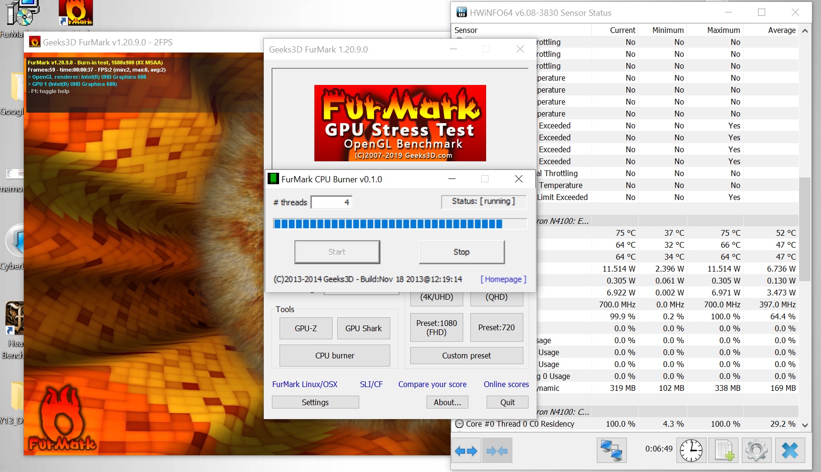Click the 37 °C minimum temperature
Image resolution: width=821 pixels, height=472 pixels.
click(x=674, y=233)
